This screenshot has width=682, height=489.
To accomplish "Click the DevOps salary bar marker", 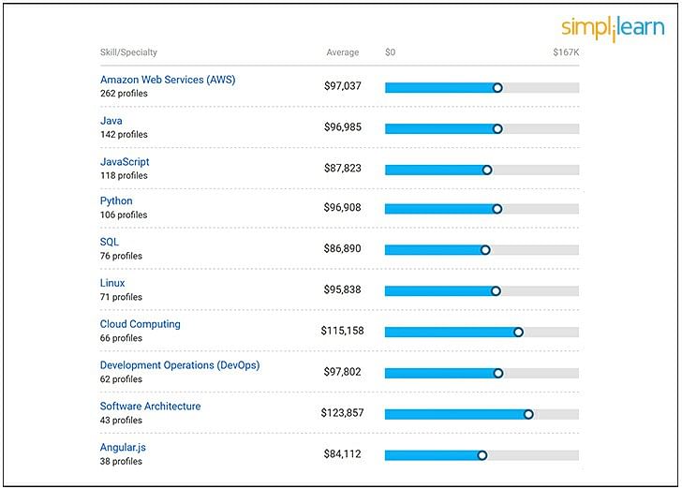I will coord(498,373).
